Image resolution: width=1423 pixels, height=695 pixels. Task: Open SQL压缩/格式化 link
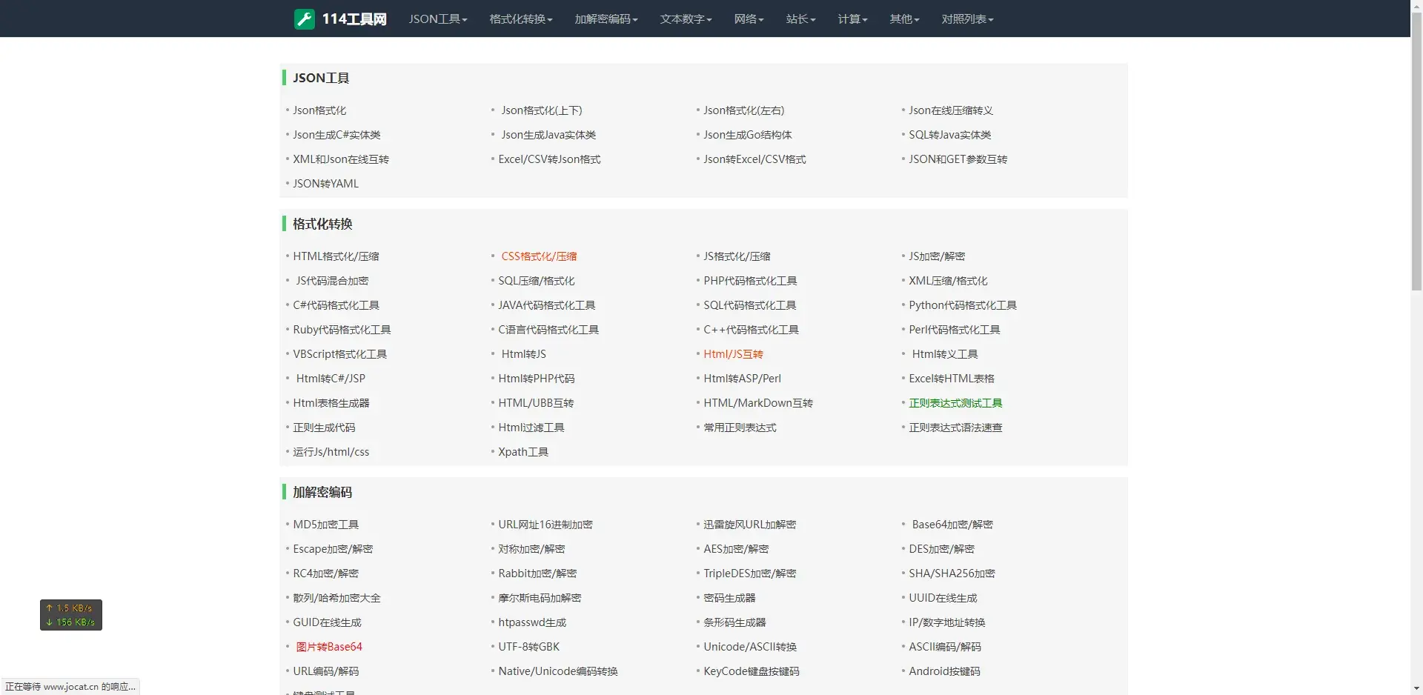[537, 281]
